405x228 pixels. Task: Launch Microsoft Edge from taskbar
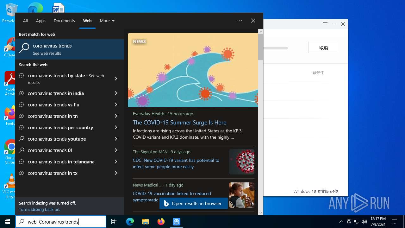(130, 222)
